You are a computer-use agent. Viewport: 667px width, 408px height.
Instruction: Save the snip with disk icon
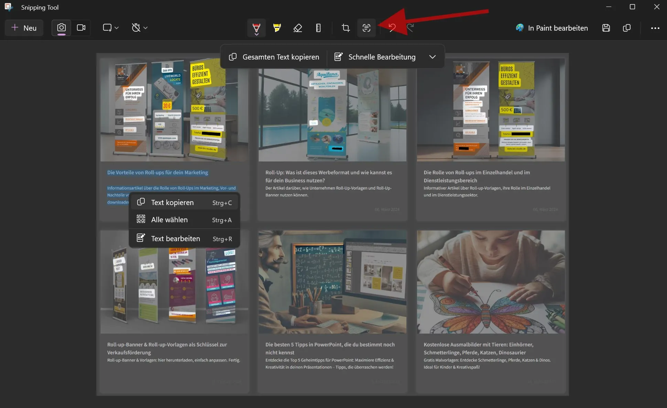[x=606, y=28]
